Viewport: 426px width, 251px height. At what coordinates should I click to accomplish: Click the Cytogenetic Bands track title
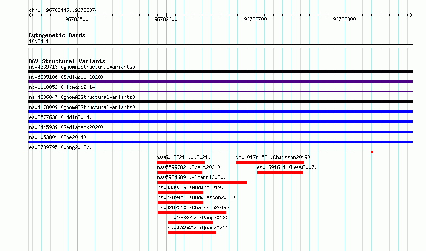(57, 35)
